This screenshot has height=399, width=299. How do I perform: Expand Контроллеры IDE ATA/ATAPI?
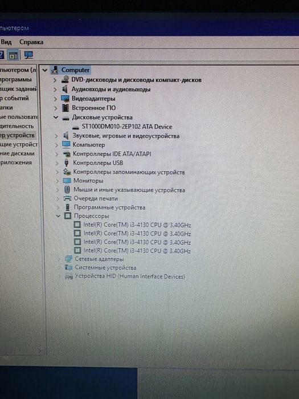click(x=57, y=154)
